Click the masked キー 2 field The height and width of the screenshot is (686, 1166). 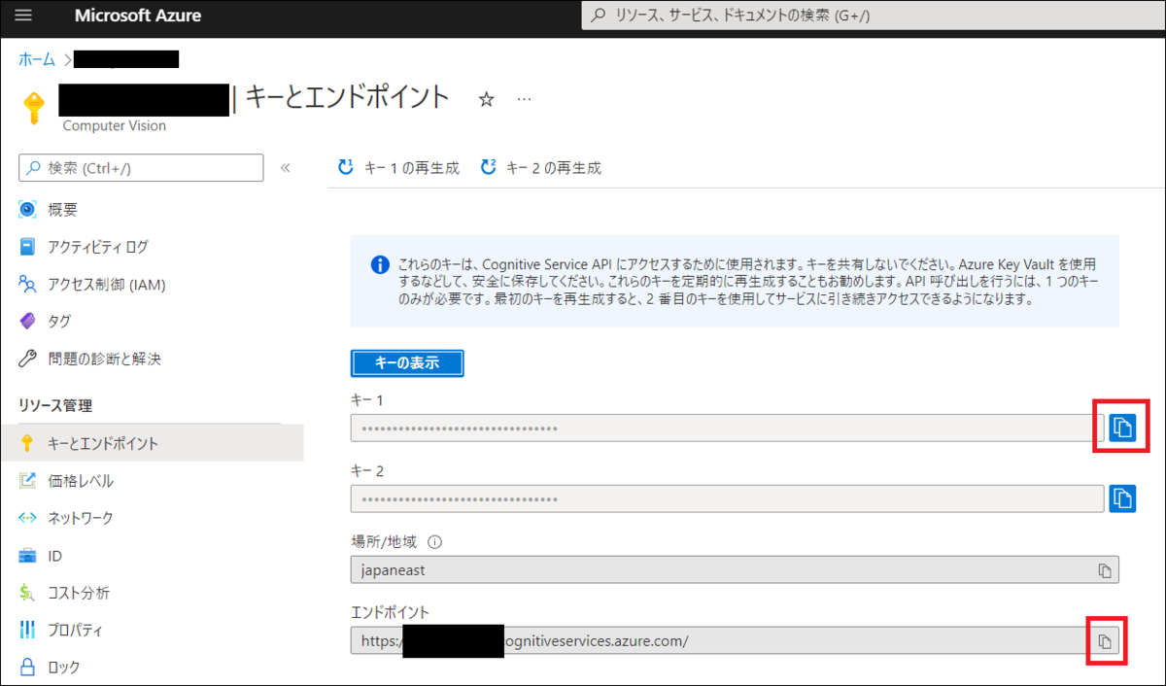click(x=727, y=498)
